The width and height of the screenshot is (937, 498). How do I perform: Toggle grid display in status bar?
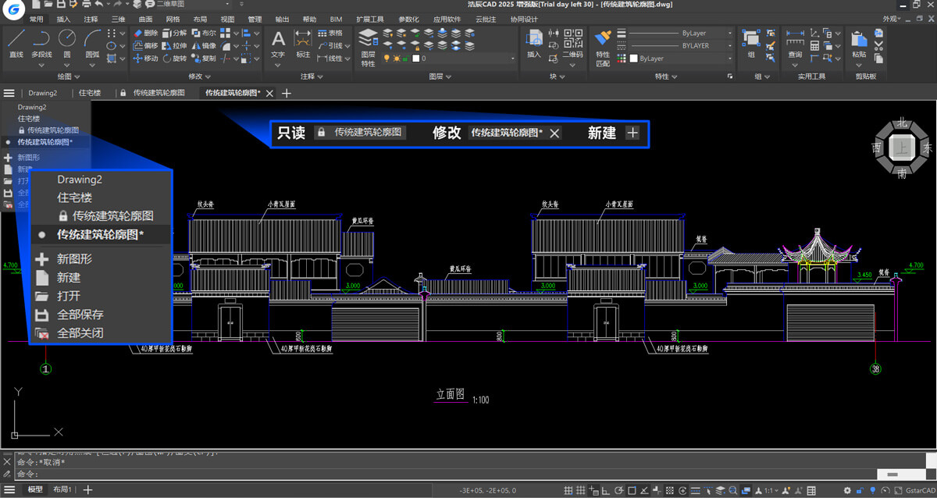click(568, 490)
